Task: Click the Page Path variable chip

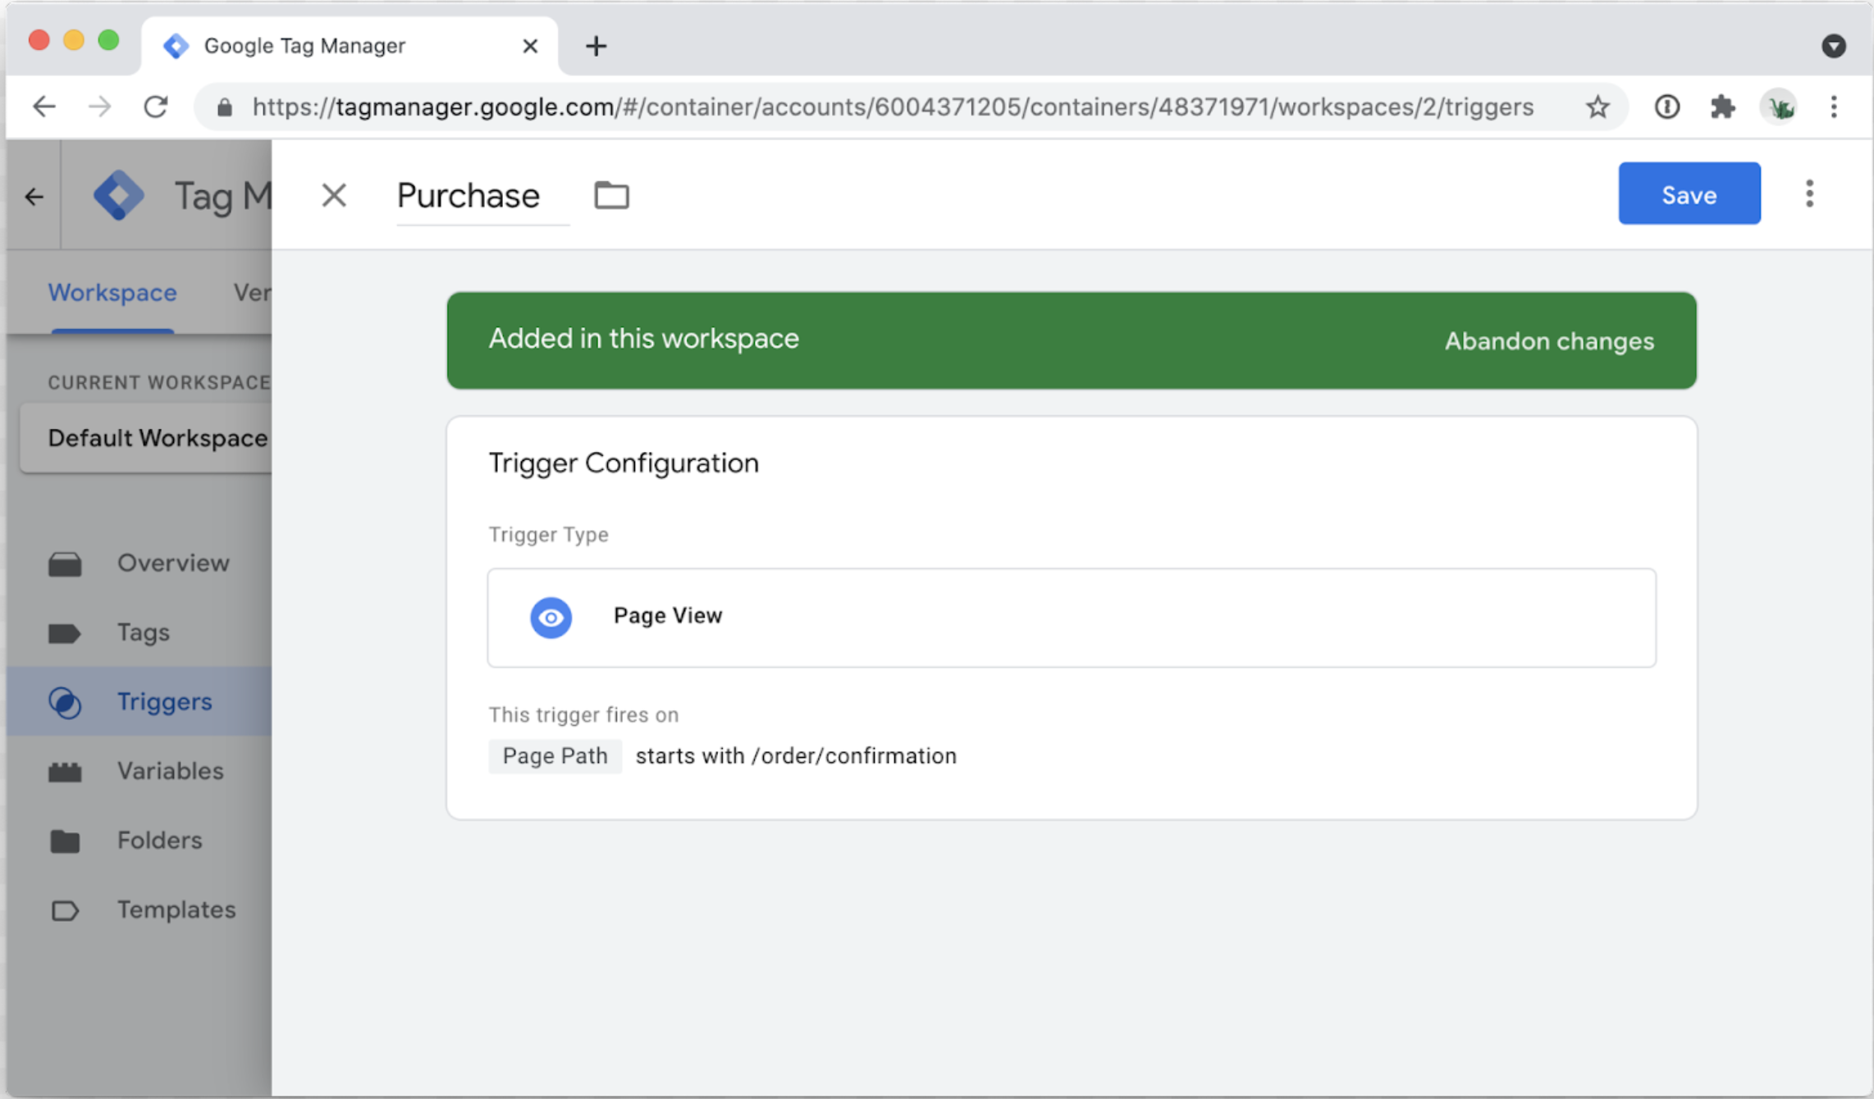Action: [555, 756]
